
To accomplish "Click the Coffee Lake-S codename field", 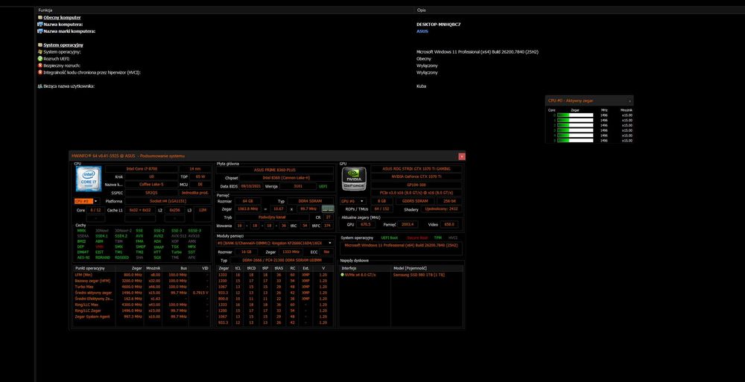I will pos(151,185).
